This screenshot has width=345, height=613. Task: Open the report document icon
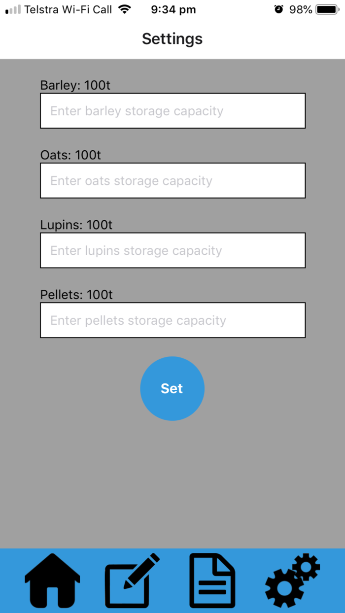[x=212, y=580]
